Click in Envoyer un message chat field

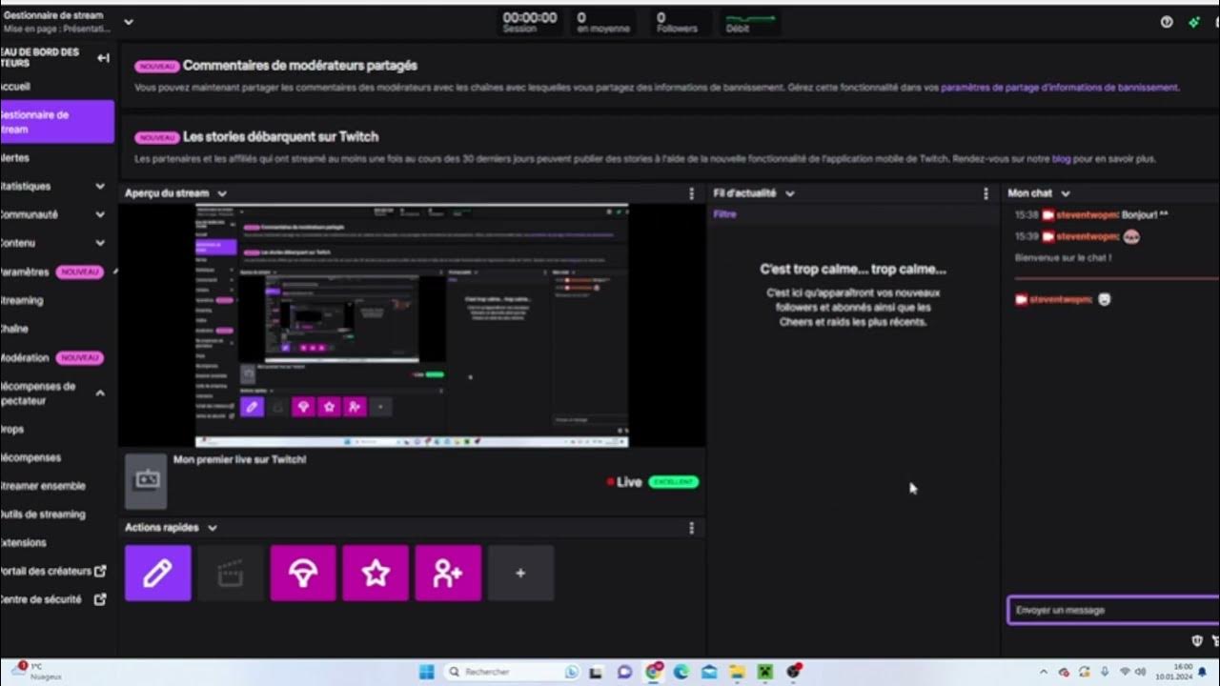[1113, 610]
